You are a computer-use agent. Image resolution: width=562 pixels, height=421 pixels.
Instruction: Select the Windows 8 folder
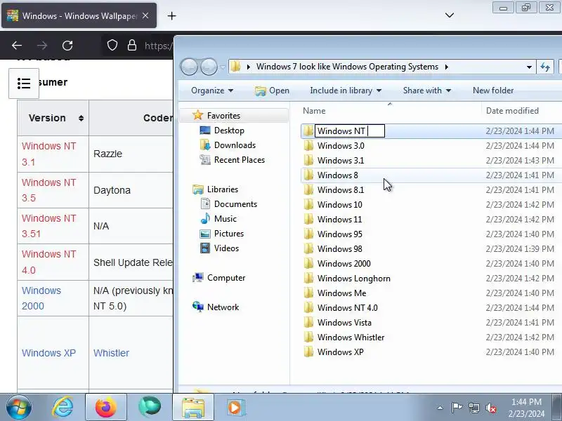click(x=338, y=175)
